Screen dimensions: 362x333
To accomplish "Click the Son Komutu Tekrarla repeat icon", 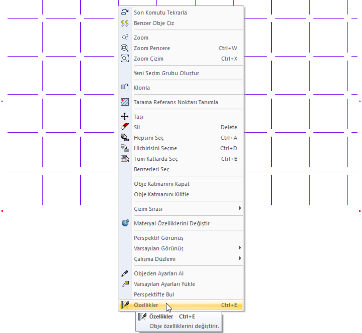I will pos(125,12).
